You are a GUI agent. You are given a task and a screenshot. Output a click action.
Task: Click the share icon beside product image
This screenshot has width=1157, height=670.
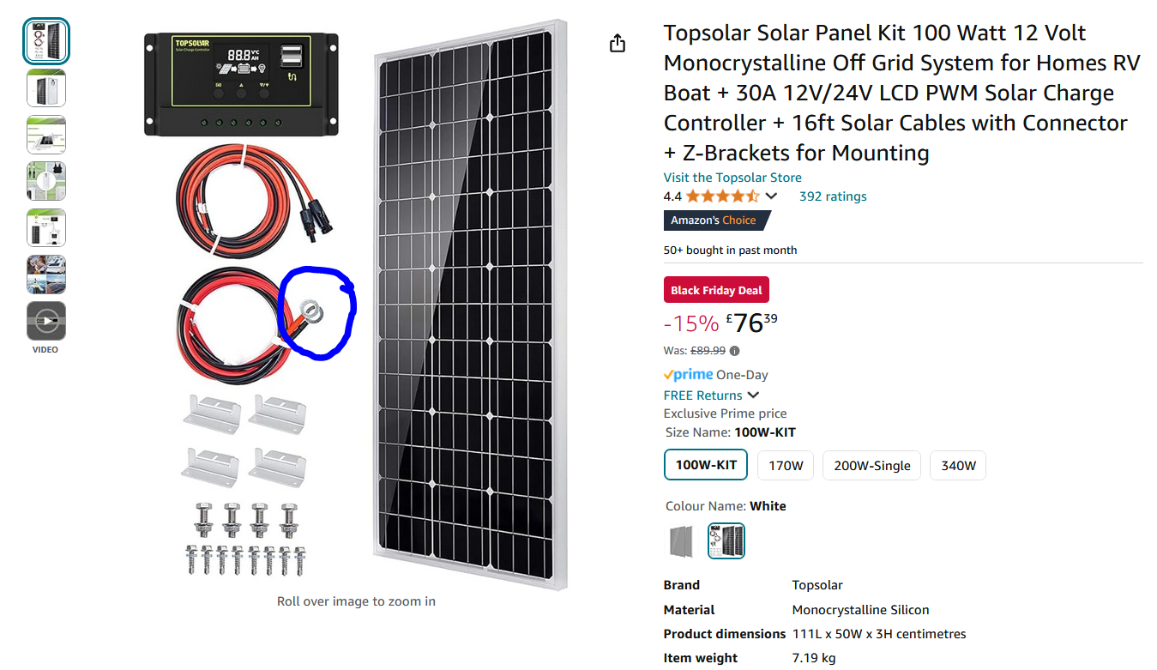pyautogui.click(x=618, y=43)
